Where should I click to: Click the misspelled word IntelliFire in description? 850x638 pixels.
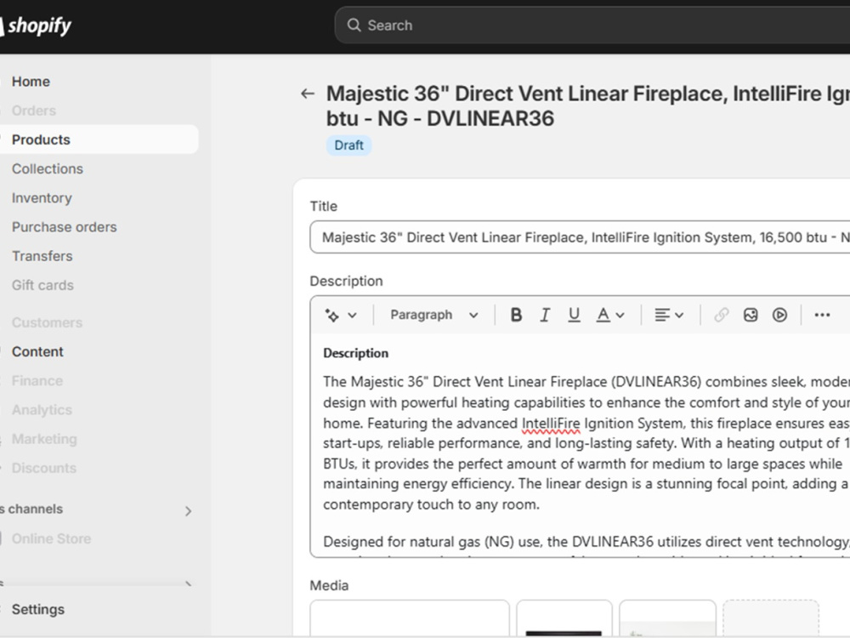tap(551, 423)
